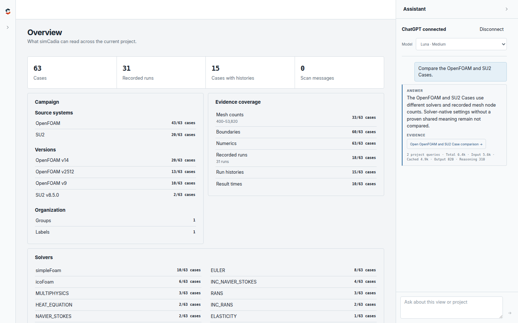Viewport: 518px width, 323px height.
Task: Select the OpenFOAM v2512 version row
Action: tap(115, 172)
